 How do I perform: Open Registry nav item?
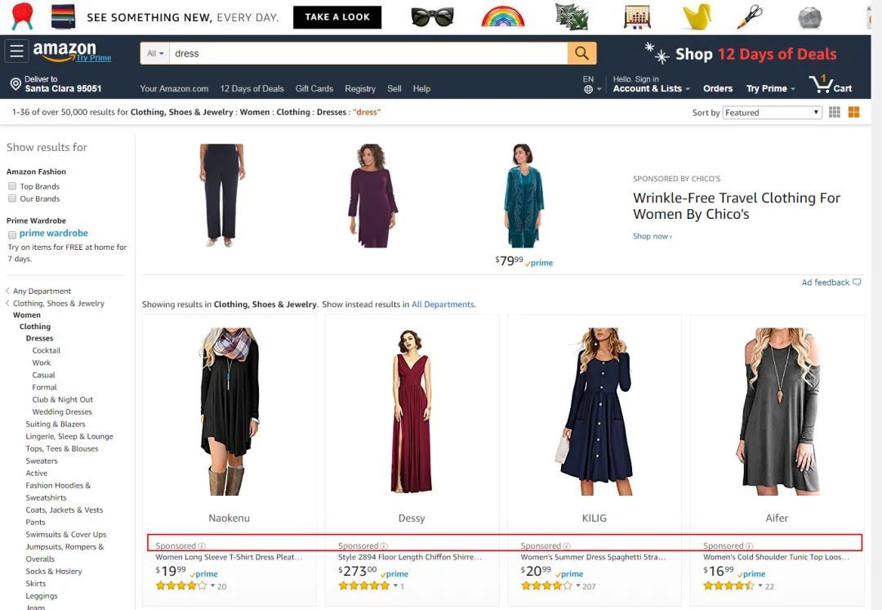pyautogui.click(x=360, y=89)
